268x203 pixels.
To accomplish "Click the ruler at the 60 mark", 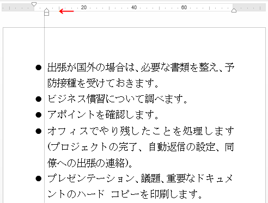I will click(x=184, y=8).
